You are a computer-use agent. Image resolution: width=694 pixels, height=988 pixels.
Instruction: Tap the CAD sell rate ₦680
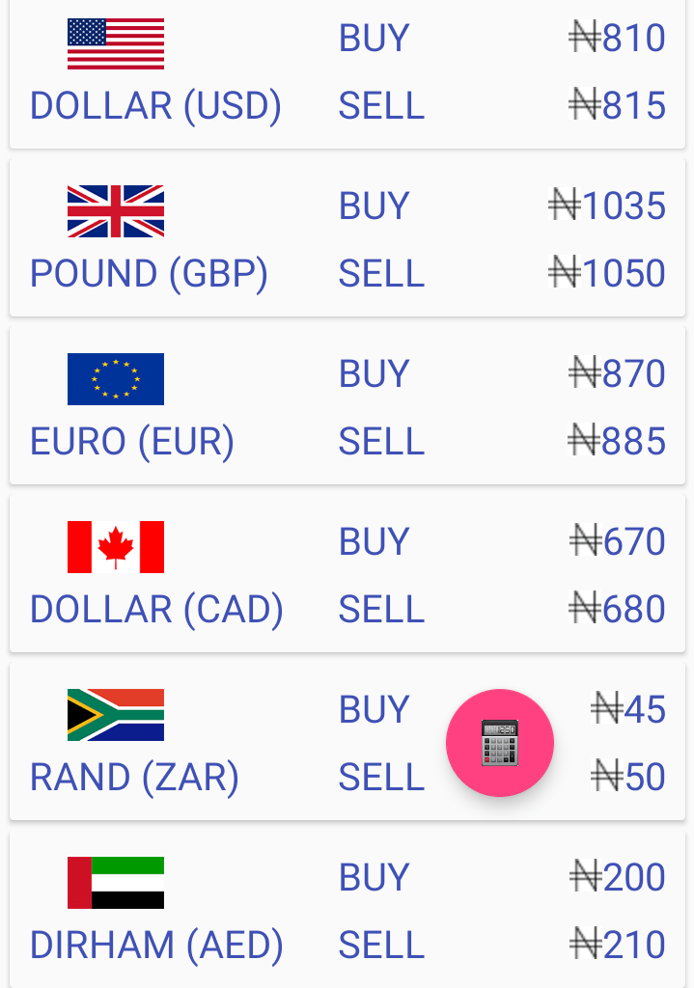[617, 609]
